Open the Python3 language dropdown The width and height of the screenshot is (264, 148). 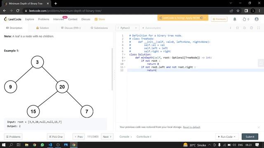(x=127, y=28)
